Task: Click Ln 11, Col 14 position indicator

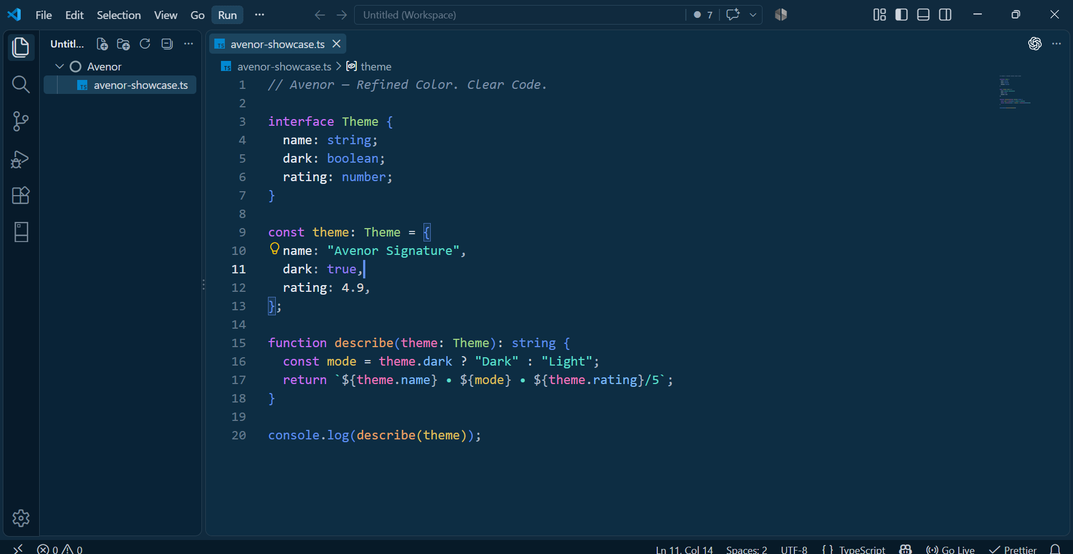Action: pos(684,550)
